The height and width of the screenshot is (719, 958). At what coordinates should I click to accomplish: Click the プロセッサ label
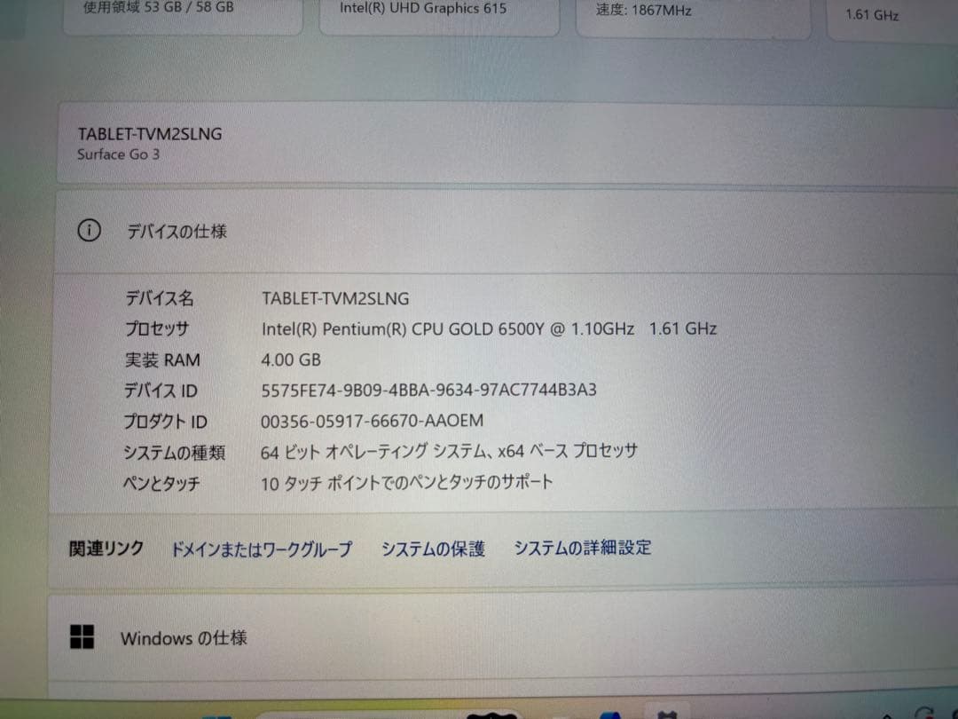(x=157, y=329)
